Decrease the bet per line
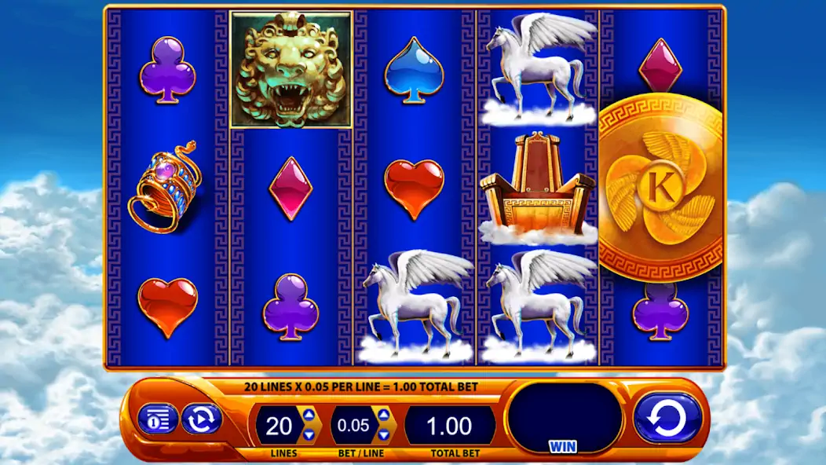The height and width of the screenshot is (465, 826). point(384,434)
